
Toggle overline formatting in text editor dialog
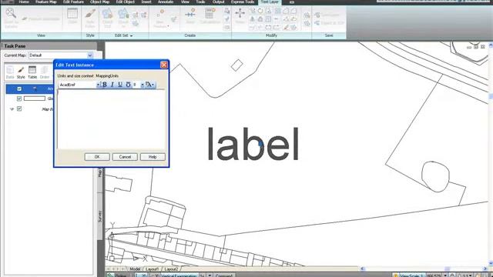(128, 85)
